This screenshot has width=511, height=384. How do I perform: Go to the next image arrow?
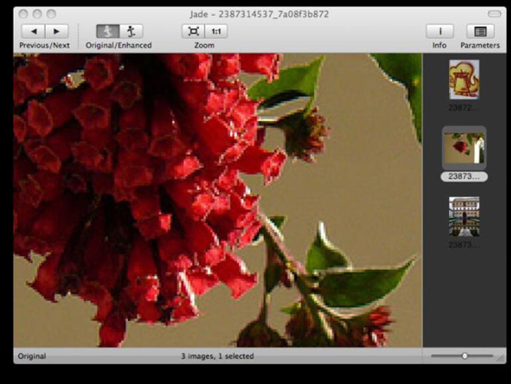coord(56,31)
